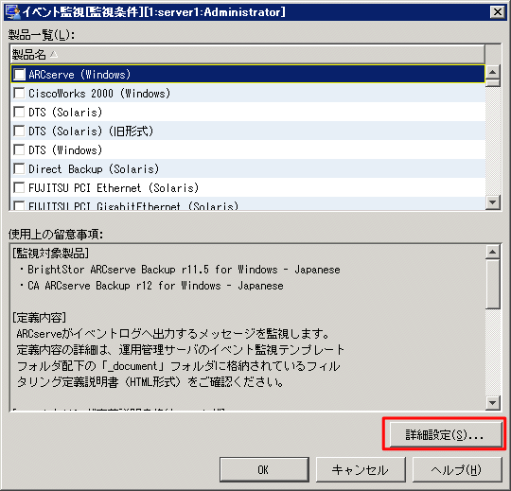Tick the DTS (Windows) checkbox
The width and height of the screenshot is (511, 491).
coord(19,149)
